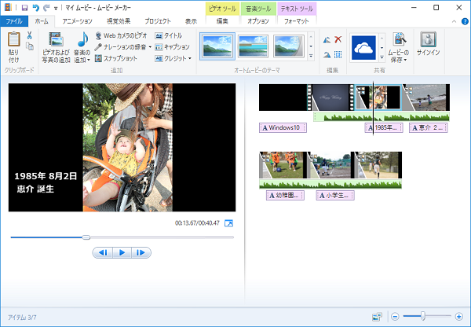The width and height of the screenshot is (471, 327).
Task: Expand the AutoMovie themes gallery
Action: 311,56
